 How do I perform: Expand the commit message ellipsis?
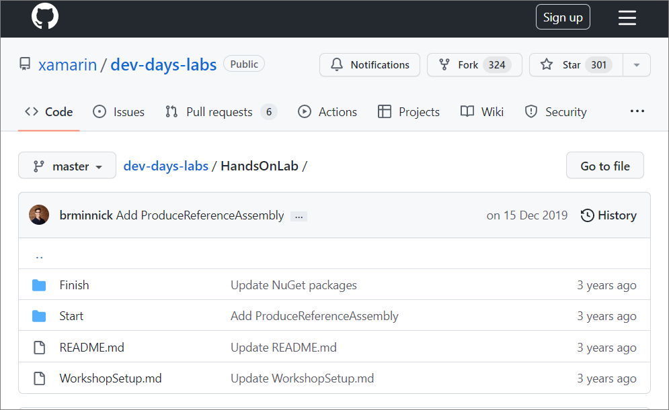[299, 216]
